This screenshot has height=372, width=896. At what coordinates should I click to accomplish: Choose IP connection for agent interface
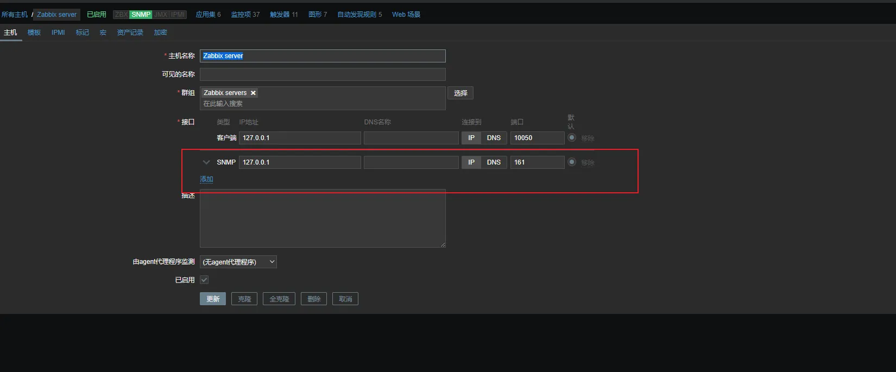[x=471, y=138]
